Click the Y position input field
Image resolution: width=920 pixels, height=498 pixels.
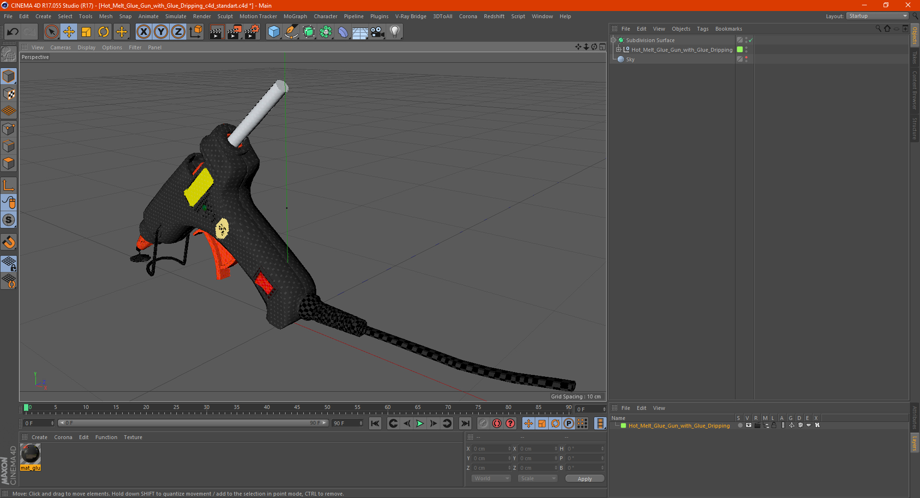pyautogui.click(x=490, y=458)
